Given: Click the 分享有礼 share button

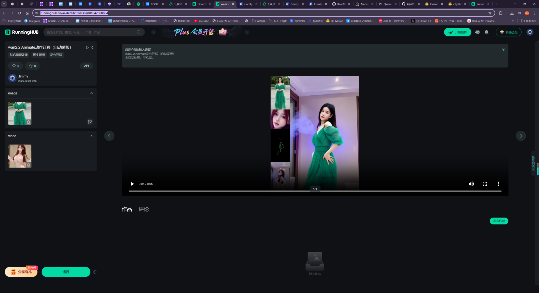Looking at the screenshot, I should coord(21,272).
